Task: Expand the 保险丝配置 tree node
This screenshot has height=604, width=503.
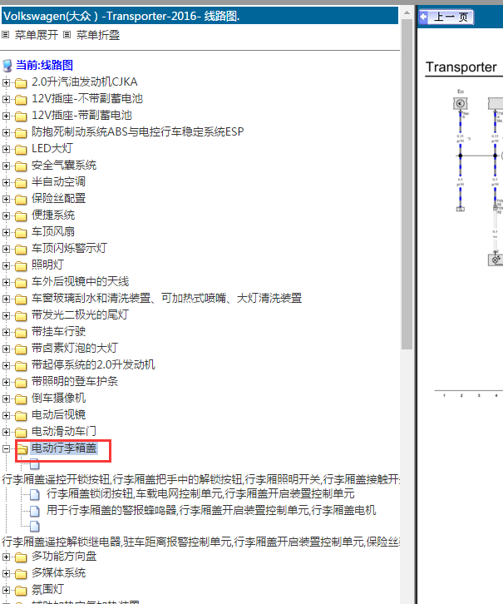Action: tap(6, 199)
